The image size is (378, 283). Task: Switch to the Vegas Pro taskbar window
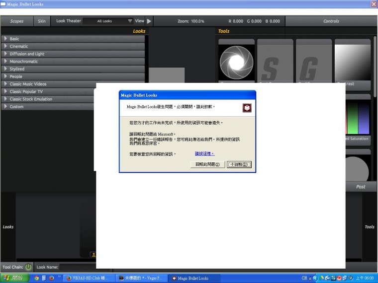tap(142, 278)
